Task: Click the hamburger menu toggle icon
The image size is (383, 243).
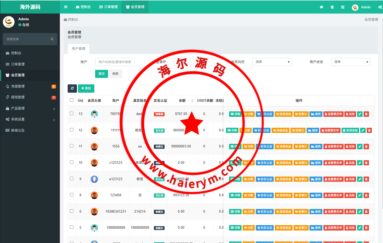Action: coord(66,7)
